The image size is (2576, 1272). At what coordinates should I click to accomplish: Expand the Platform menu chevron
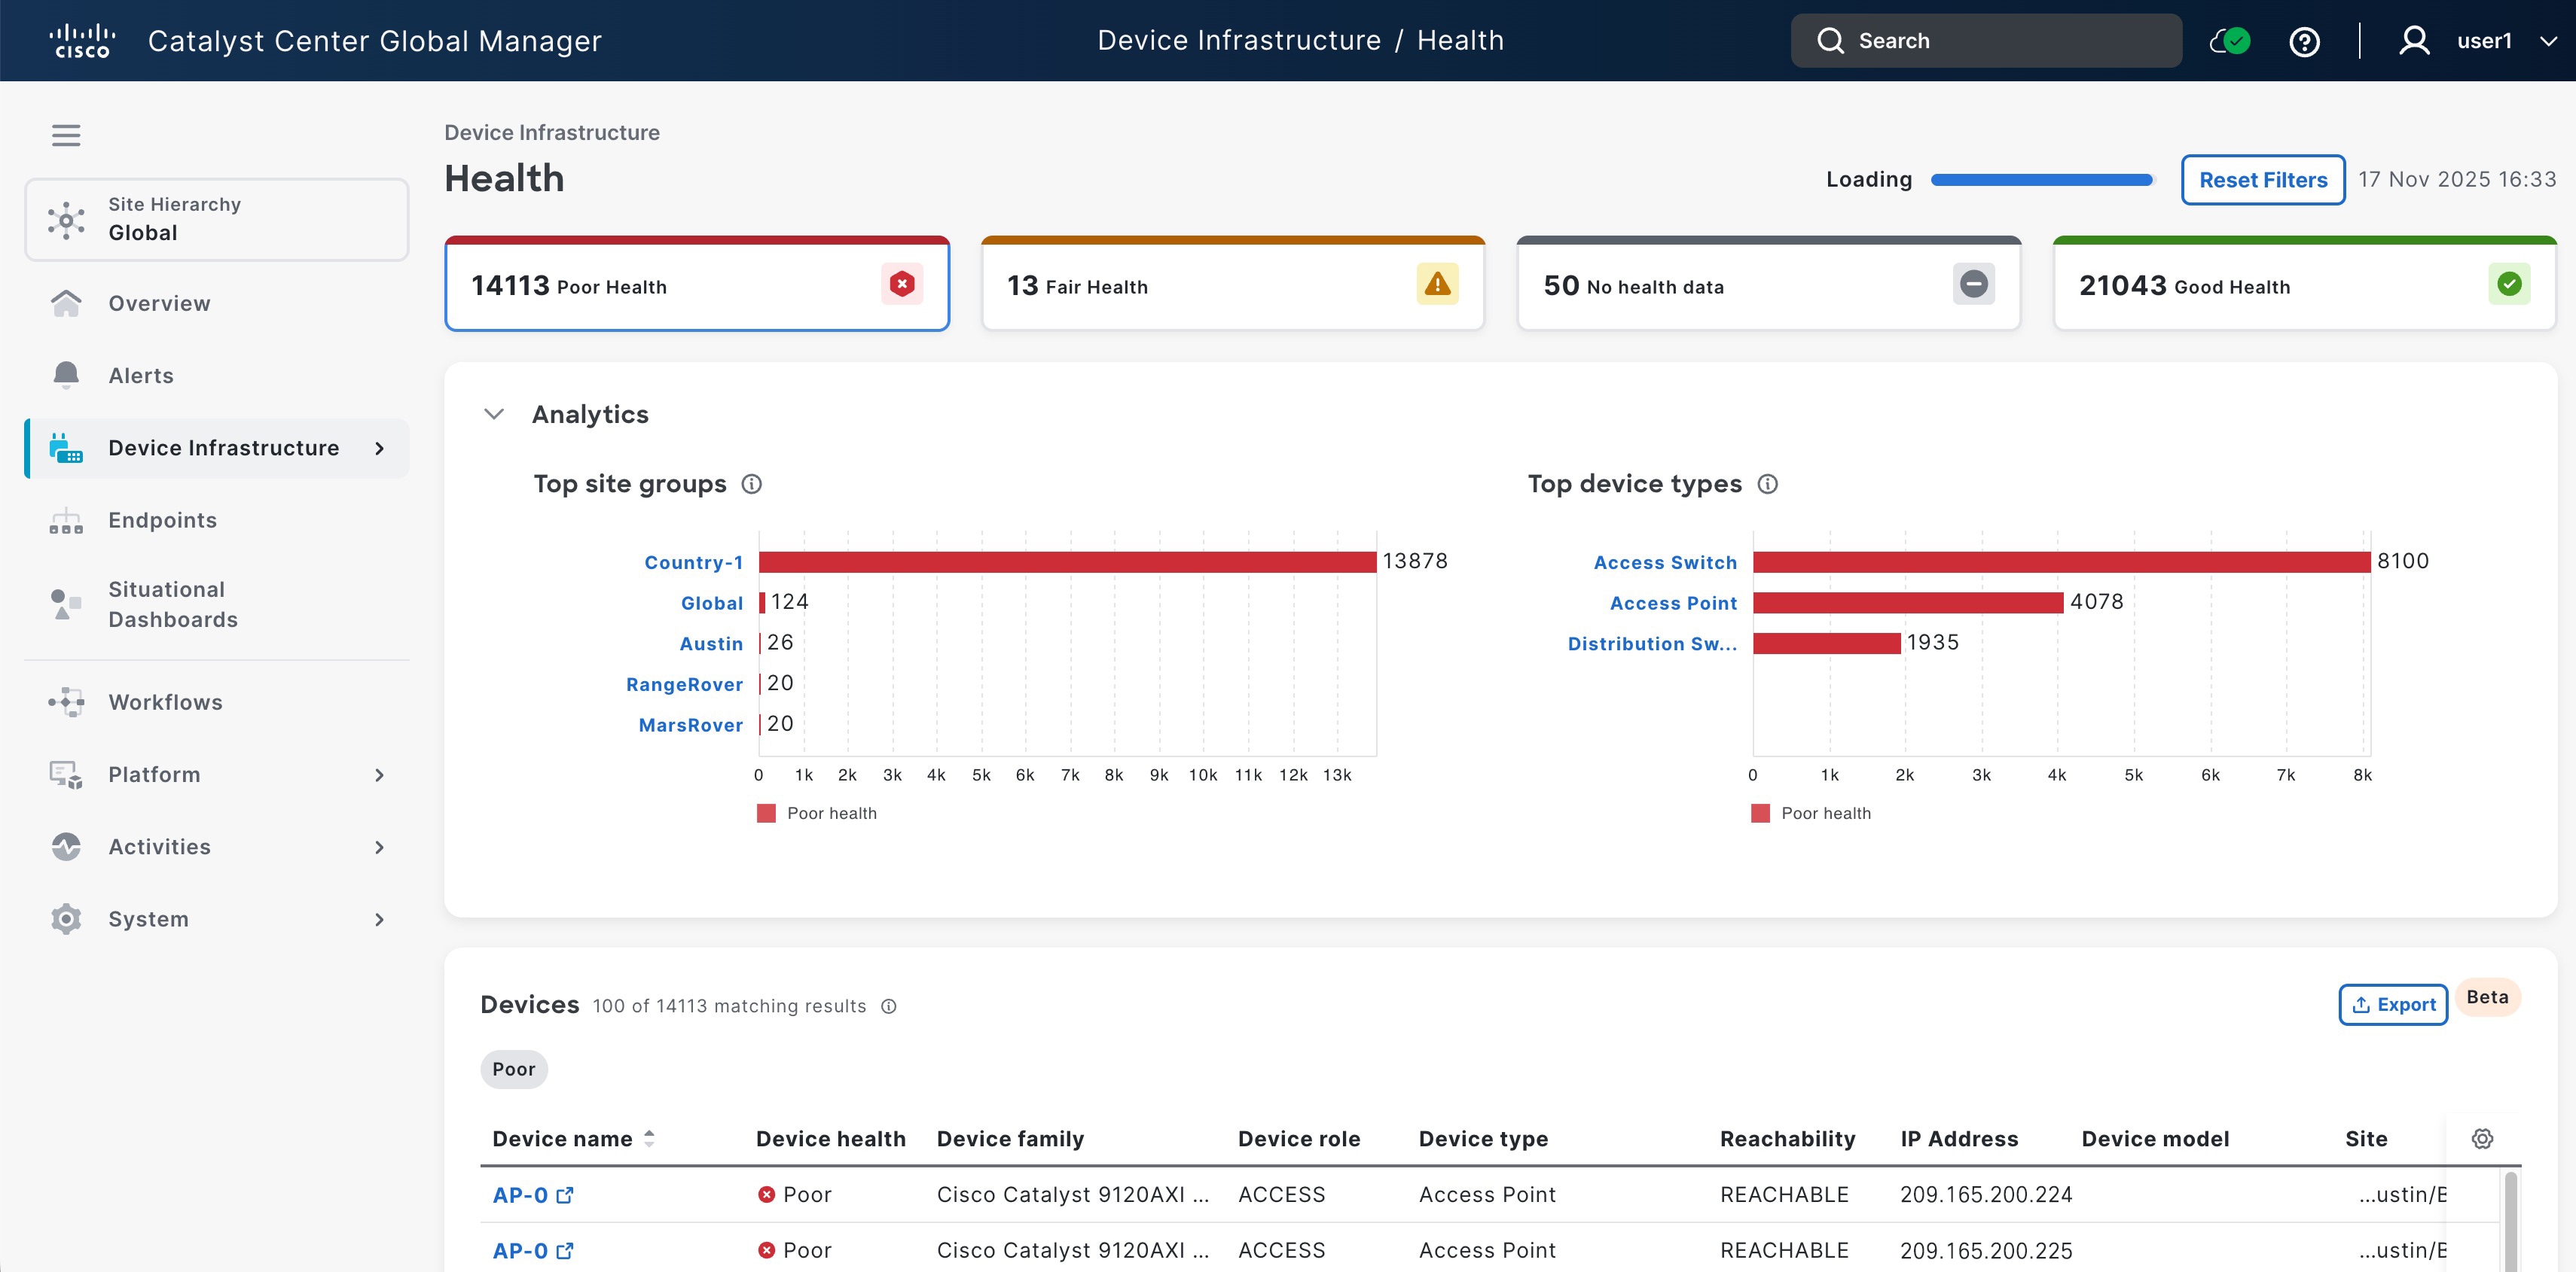(379, 774)
